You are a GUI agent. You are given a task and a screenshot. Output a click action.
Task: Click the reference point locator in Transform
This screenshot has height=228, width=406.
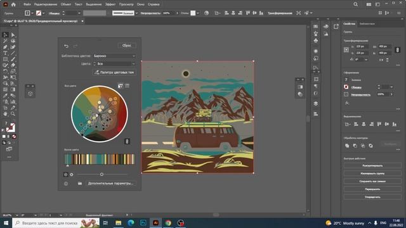pyautogui.click(x=346, y=50)
